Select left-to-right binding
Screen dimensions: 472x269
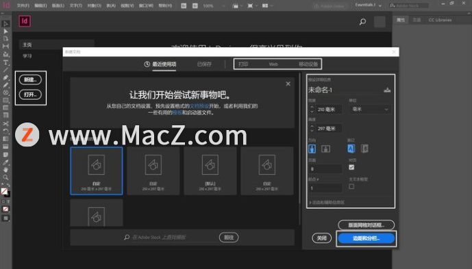351,149
